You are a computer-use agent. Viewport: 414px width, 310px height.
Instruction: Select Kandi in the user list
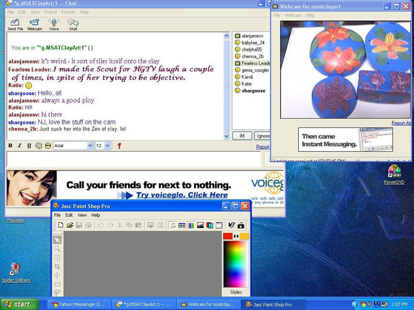tap(244, 77)
